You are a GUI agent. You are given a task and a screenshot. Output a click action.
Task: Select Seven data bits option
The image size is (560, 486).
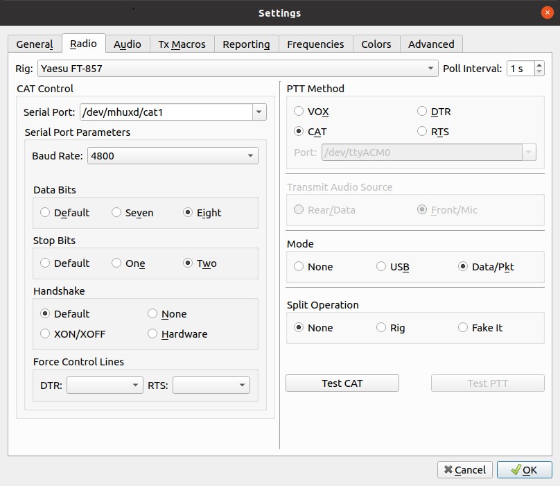tap(116, 213)
